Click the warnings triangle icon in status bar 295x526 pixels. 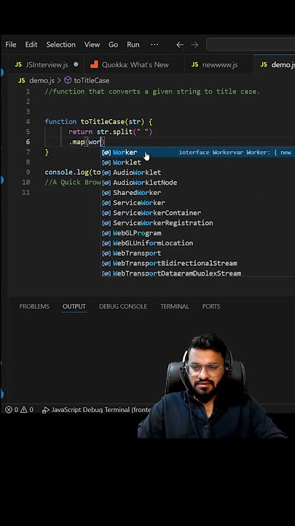click(24, 410)
